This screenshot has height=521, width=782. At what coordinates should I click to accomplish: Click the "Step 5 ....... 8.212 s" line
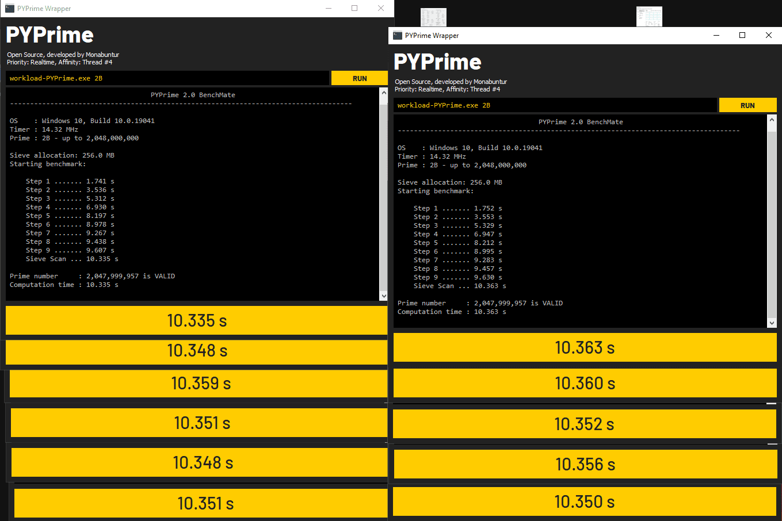458,243
